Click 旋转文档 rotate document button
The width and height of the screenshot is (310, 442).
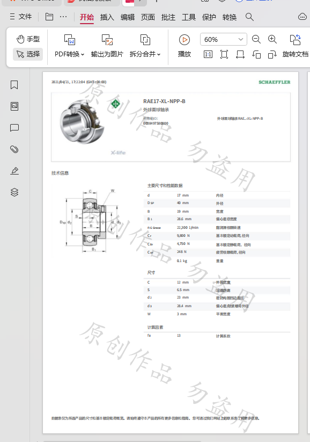point(296,46)
